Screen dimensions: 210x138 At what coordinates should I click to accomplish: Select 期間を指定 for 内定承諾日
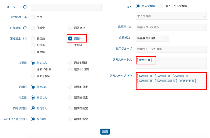tap(70, 108)
